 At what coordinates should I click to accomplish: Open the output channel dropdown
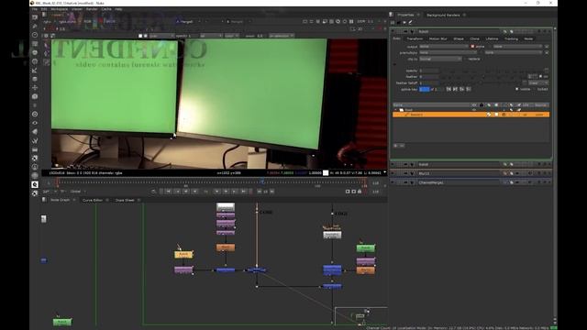point(444,47)
